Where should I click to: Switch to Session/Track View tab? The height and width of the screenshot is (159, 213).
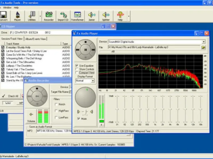12,39
